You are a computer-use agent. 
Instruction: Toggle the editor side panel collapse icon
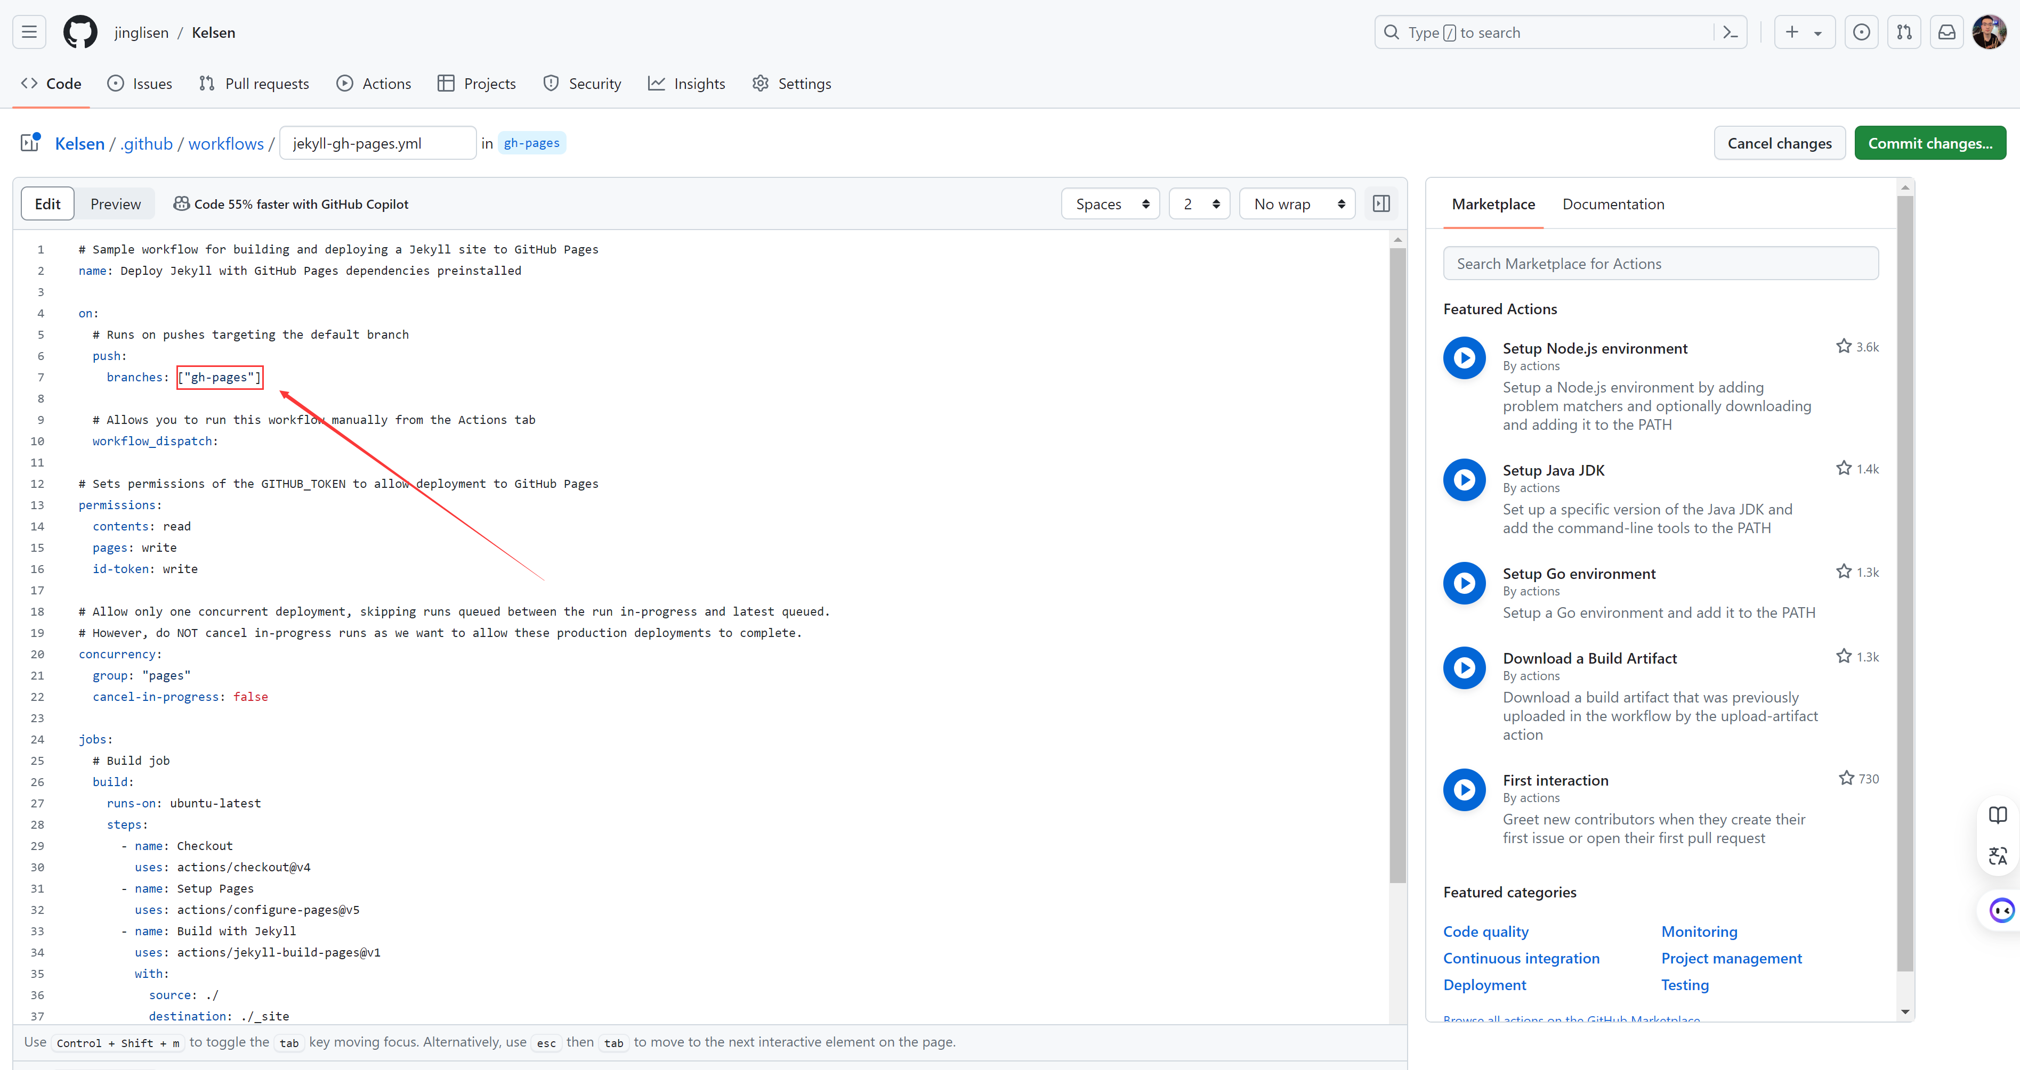[x=1381, y=204]
